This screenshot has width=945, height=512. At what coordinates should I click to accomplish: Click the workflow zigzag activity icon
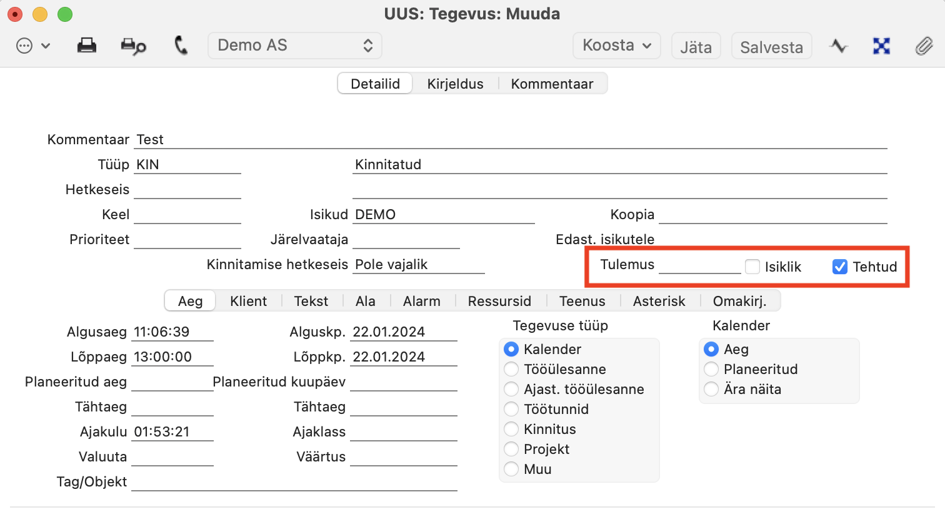839,46
